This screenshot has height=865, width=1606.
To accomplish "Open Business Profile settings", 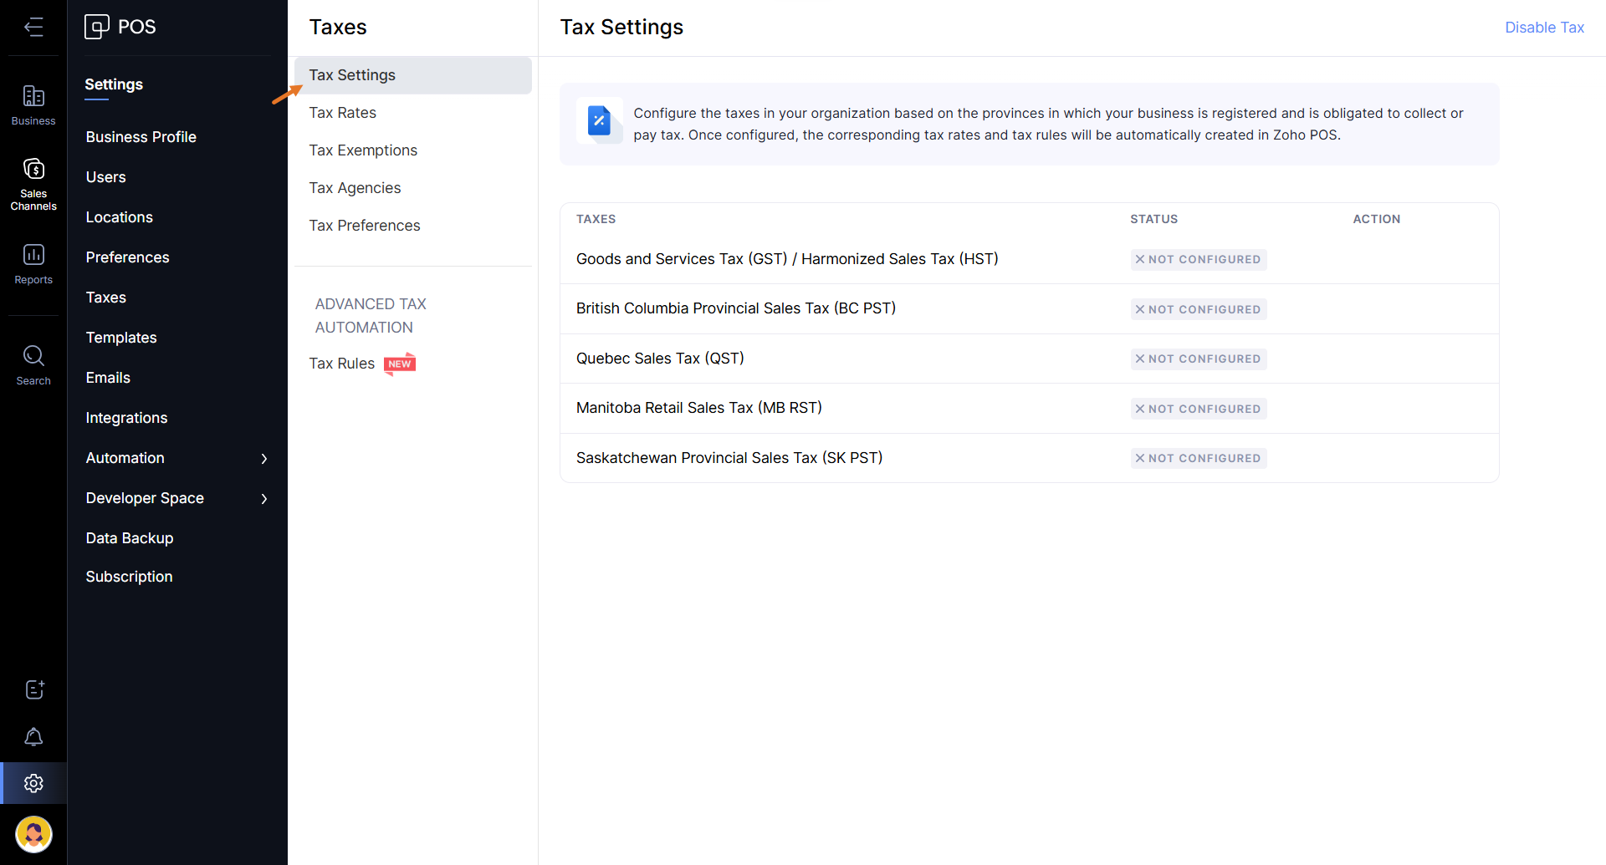I will pos(141,137).
